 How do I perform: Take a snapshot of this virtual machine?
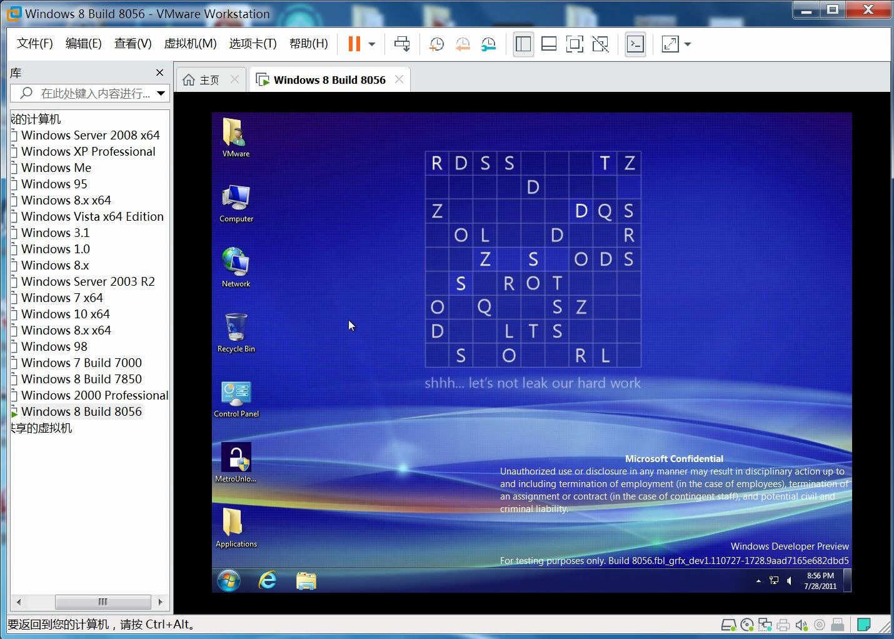coord(436,44)
